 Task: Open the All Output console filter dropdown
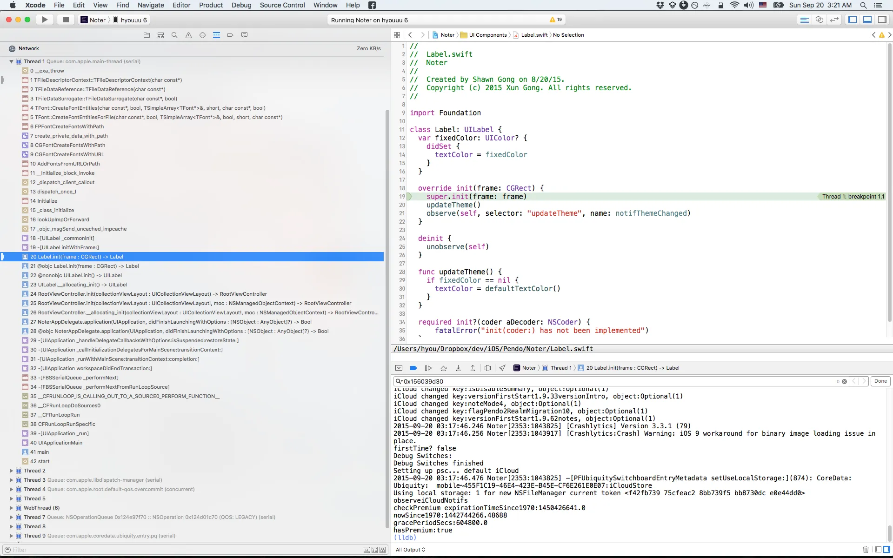[410, 550]
